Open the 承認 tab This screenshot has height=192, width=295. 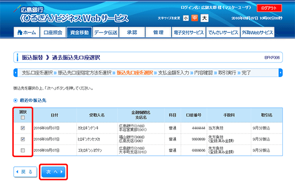pos(132,32)
